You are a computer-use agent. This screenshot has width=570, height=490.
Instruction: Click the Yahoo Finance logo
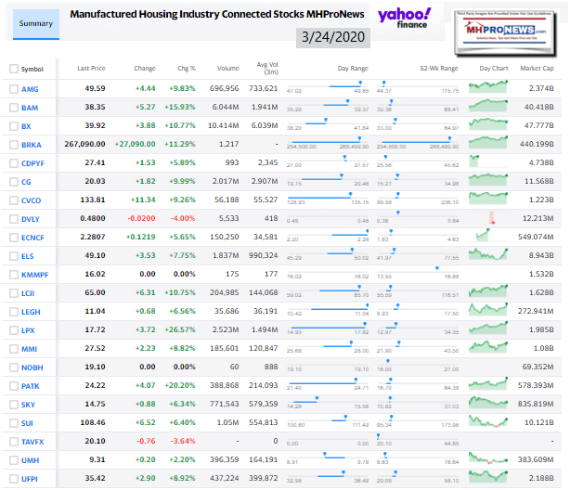click(x=404, y=19)
